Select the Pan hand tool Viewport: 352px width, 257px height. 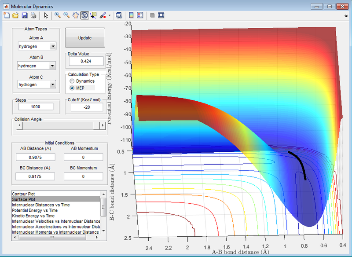[75, 15]
